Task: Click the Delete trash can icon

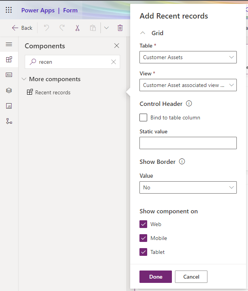Action: coord(120,28)
